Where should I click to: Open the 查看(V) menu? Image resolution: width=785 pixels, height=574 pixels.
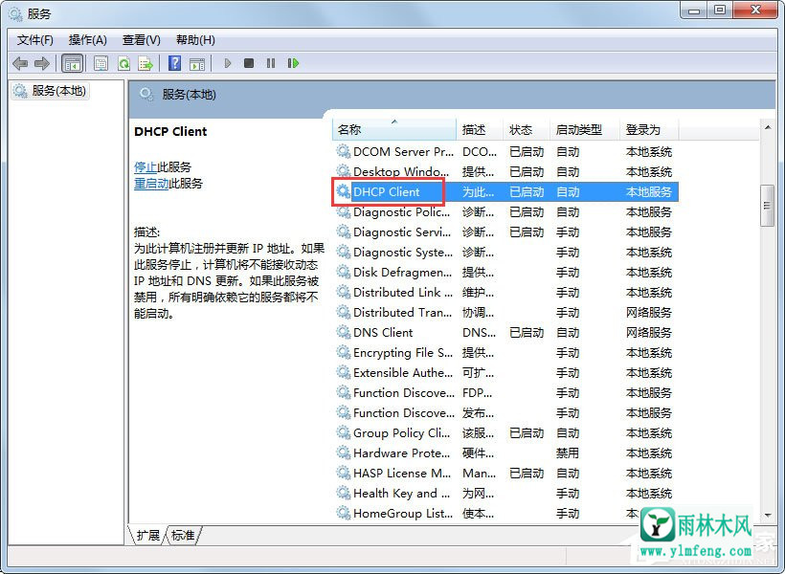click(x=142, y=39)
